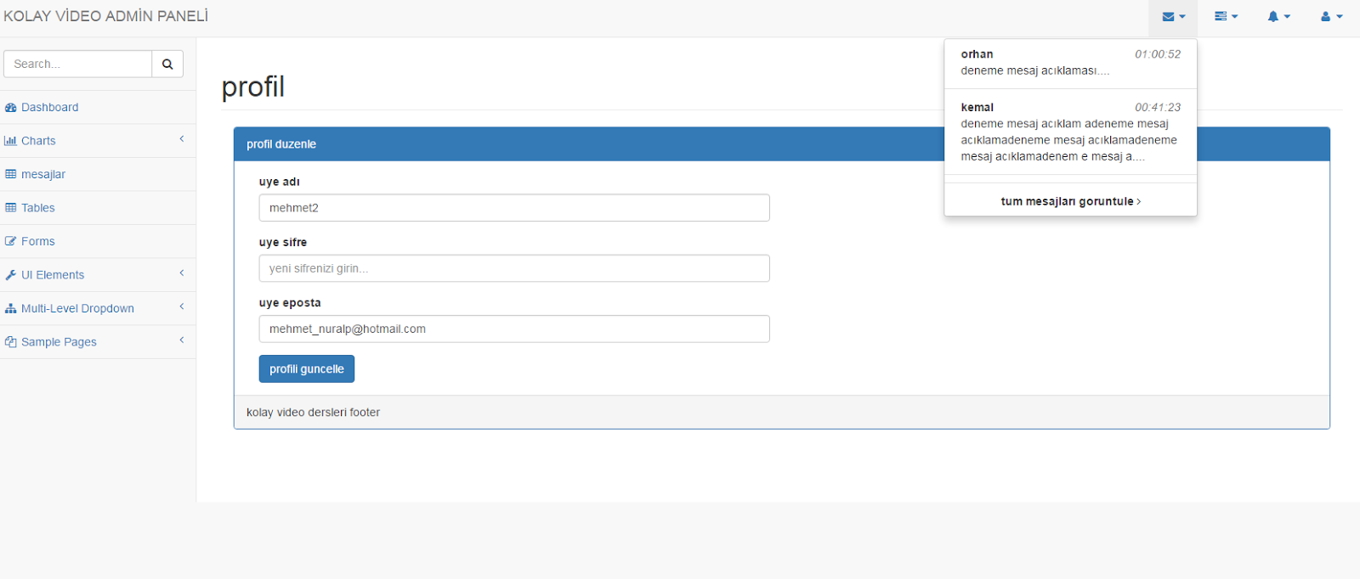
Task: Click the Forms edit pencil icon
Action: [11, 242]
